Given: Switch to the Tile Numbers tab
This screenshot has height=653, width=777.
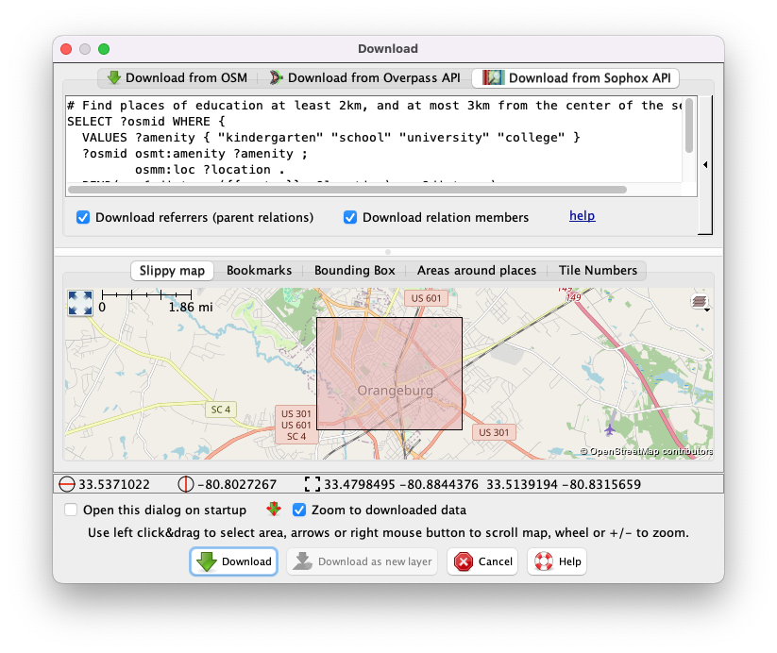Looking at the screenshot, I should click(598, 271).
